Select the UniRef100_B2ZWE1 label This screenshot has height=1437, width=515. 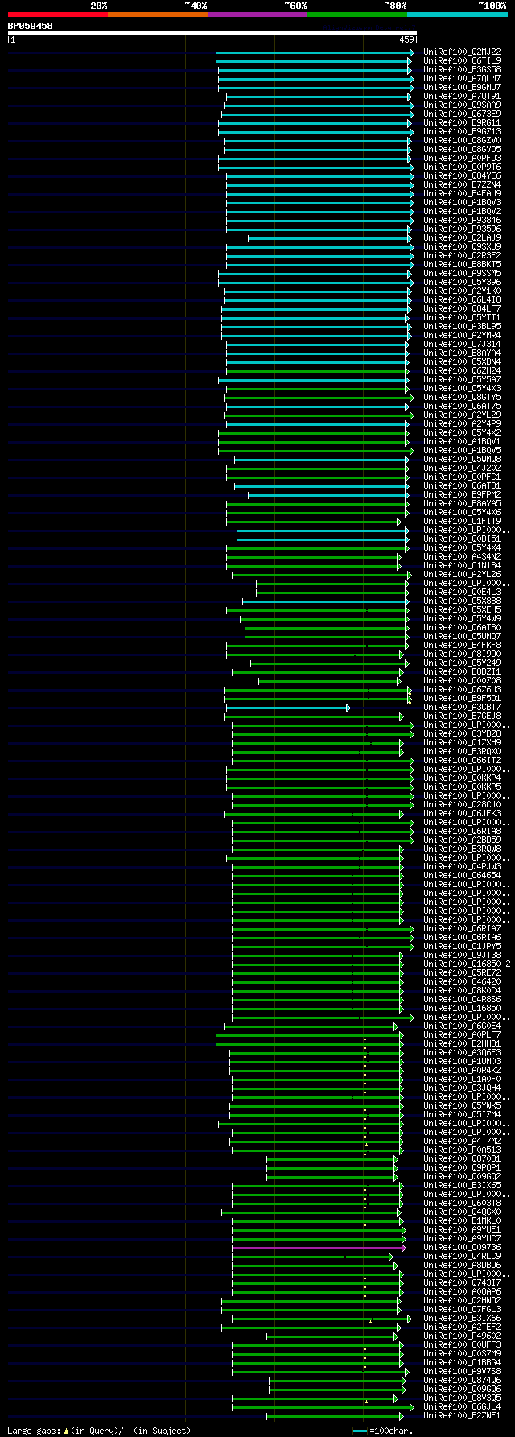463,1415
